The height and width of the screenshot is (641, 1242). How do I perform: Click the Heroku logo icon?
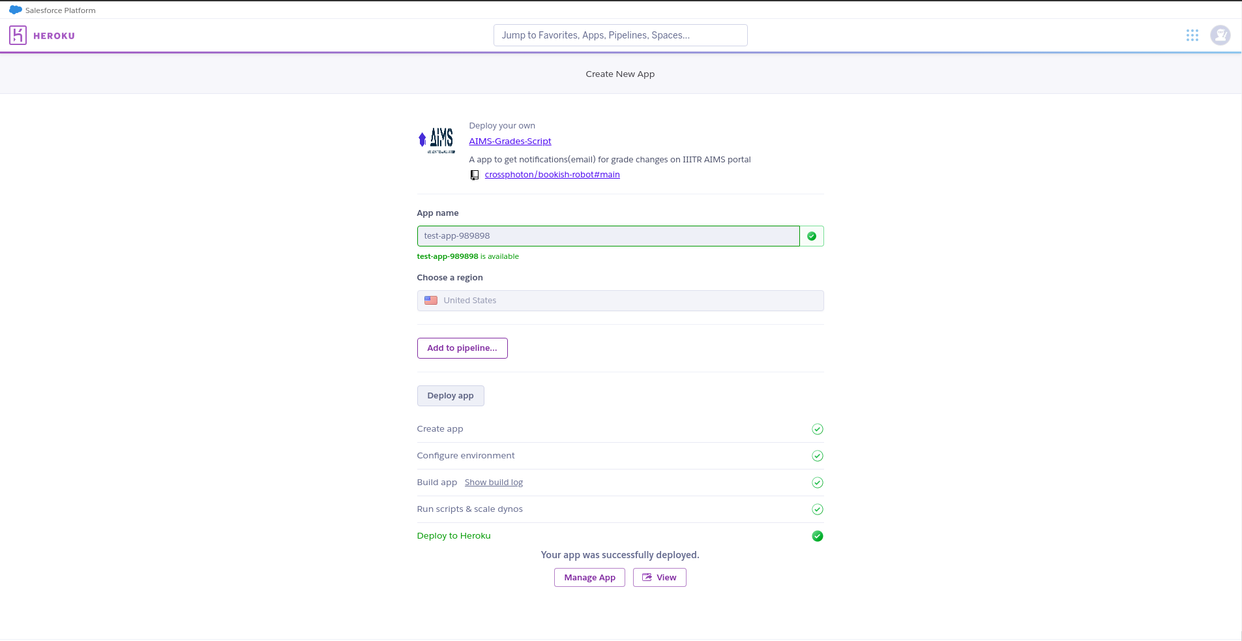18,35
